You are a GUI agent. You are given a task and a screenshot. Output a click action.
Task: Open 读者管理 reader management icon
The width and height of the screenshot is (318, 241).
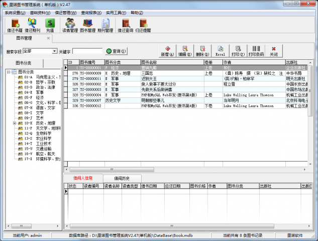(x=70, y=25)
